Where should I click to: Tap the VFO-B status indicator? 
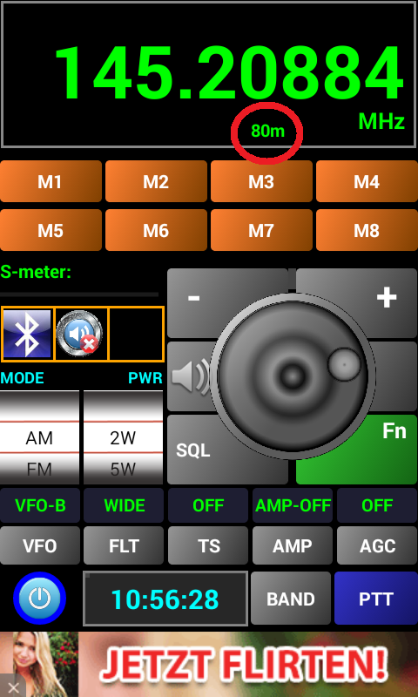pos(40,505)
